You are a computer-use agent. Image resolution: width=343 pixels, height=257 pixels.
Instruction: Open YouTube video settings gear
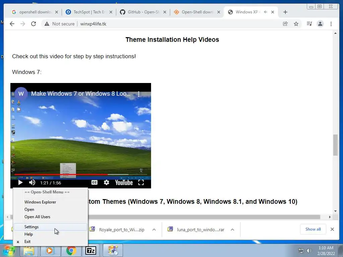(106, 182)
